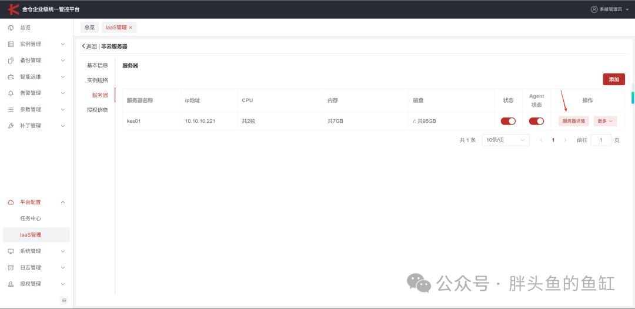Expand the 智能运维 menu chevron
Screen dimensions: 635x309
point(63,77)
